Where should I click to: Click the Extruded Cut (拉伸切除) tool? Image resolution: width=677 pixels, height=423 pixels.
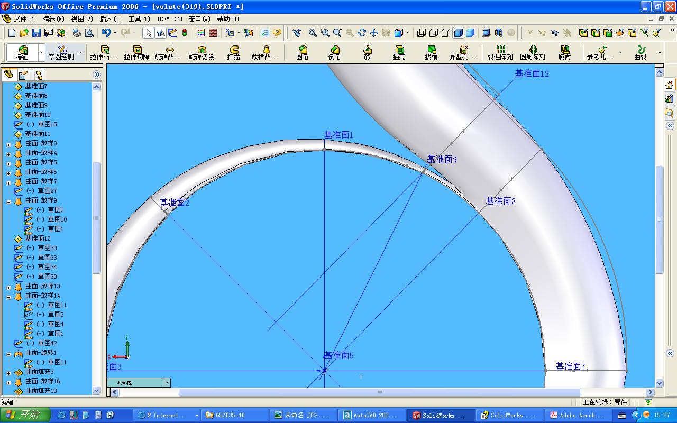136,53
